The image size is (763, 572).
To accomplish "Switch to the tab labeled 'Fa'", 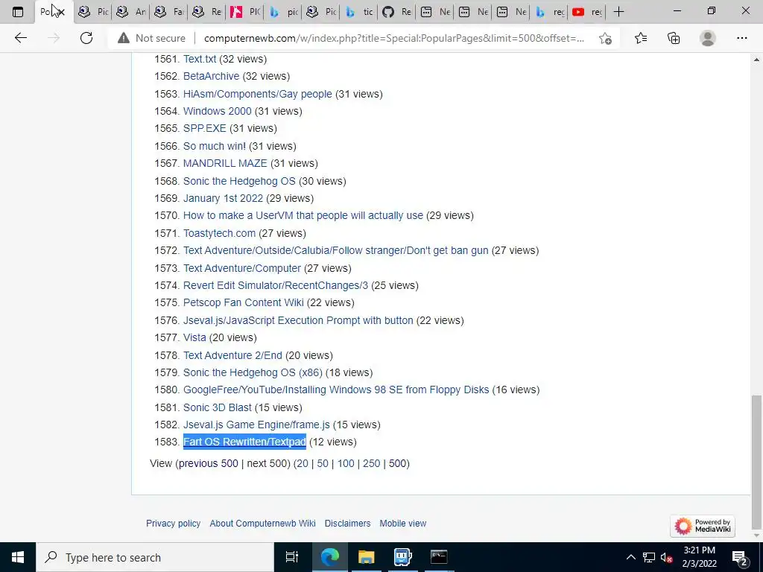I will (168, 12).
